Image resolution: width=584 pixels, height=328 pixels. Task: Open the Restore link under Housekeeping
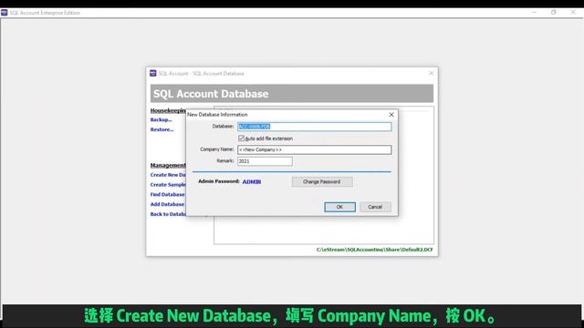coord(162,129)
